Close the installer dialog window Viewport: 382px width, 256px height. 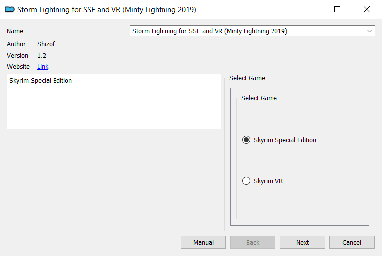click(367, 9)
